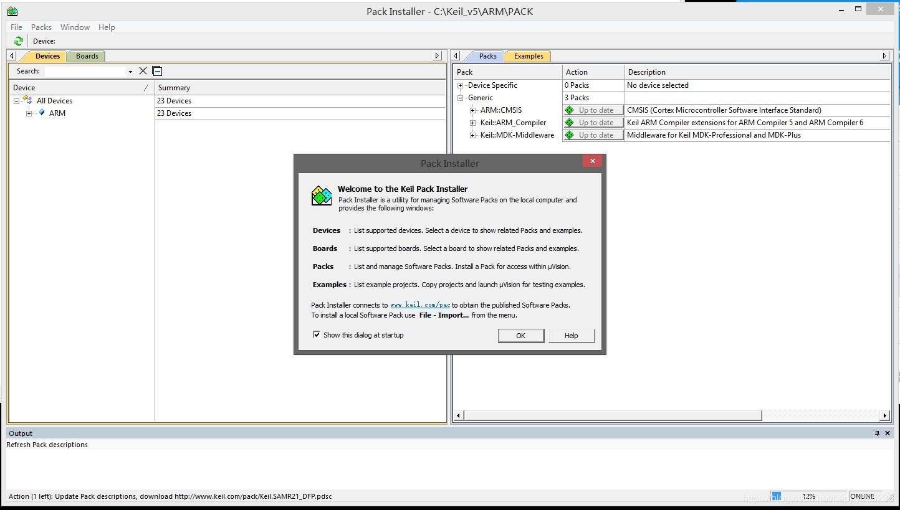Click 'Up to date' button for Keil::MDK-Middleware
The image size is (900, 510).
coord(593,135)
